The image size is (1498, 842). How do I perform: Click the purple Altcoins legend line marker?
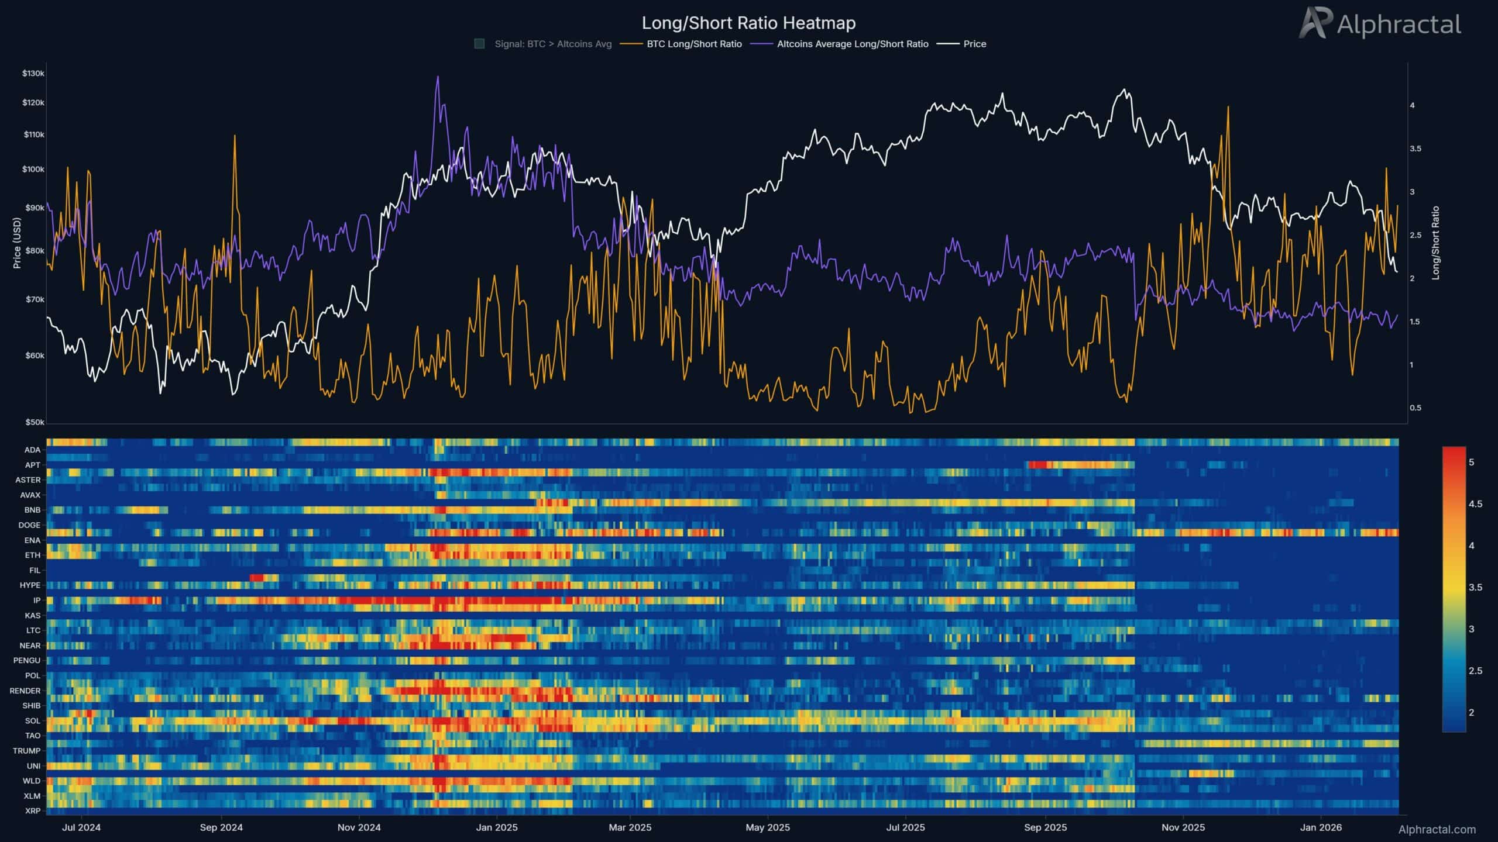pos(761,44)
